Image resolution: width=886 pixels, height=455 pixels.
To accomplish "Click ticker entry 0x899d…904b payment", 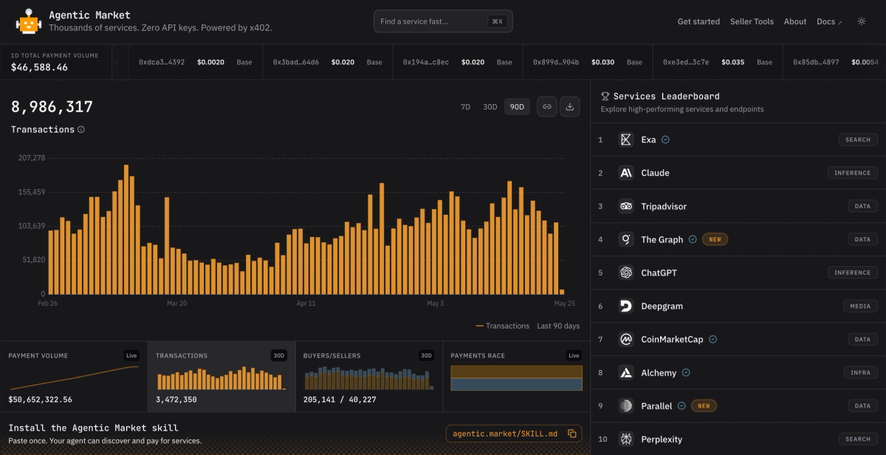I will (588, 62).
